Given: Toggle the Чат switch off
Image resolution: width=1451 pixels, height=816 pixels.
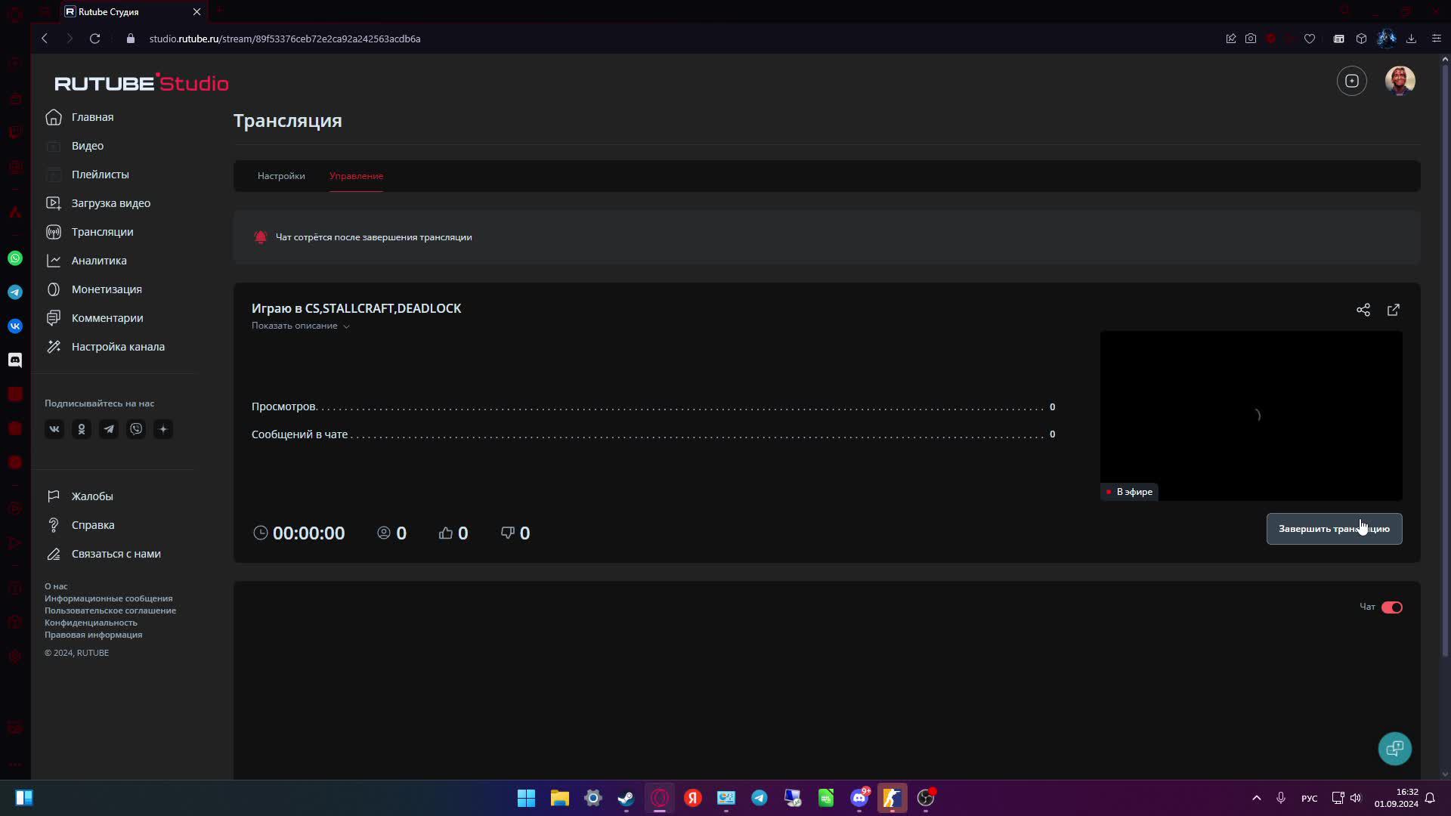Looking at the screenshot, I should 1391,607.
